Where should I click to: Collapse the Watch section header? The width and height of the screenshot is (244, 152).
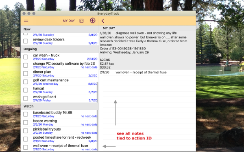coord(60,106)
